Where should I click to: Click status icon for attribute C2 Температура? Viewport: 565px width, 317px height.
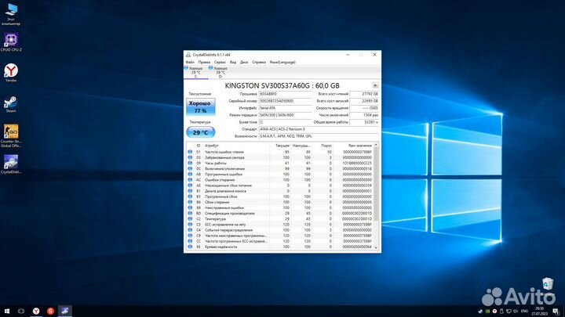click(x=190, y=219)
